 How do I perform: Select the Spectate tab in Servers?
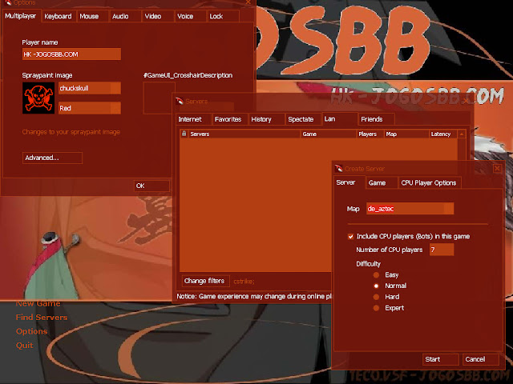(x=303, y=119)
